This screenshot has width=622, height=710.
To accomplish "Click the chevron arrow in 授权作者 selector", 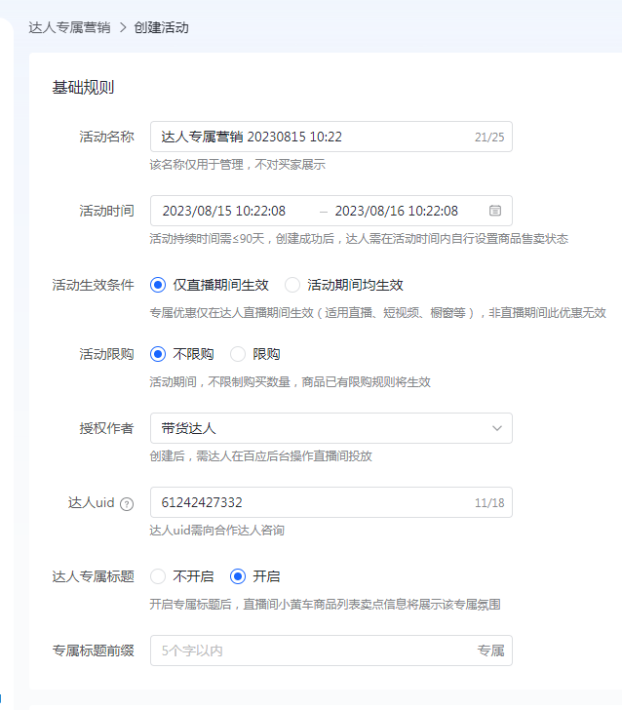I will (497, 428).
